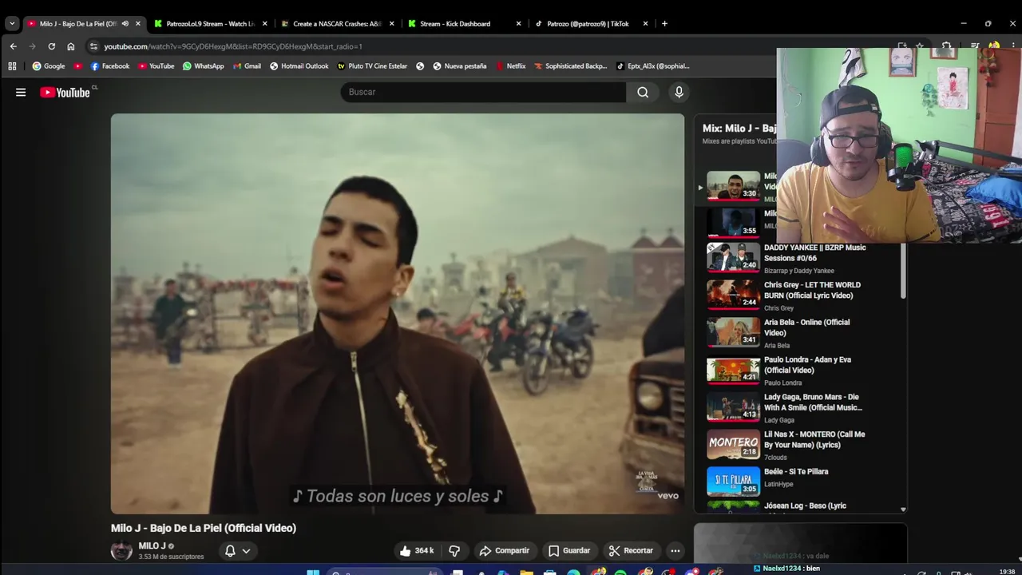The image size is (1022, 575).
Task: Play Beéle - Si Te Pillara thumbnail
Action: (733, 481)
